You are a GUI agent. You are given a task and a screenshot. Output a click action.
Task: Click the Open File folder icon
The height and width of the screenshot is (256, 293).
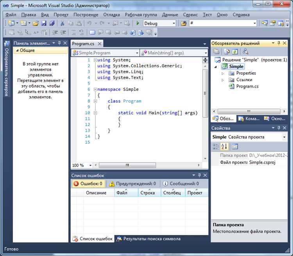[x=36, y=23]
